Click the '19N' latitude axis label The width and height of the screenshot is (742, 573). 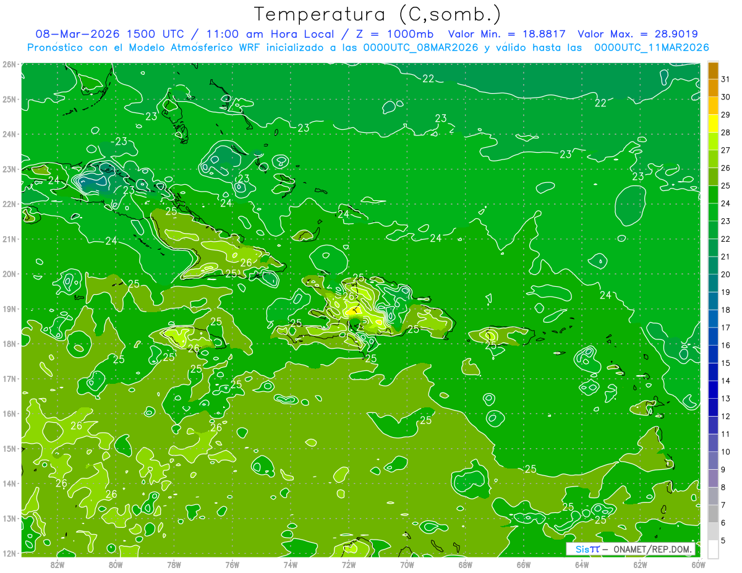point(9,309)
